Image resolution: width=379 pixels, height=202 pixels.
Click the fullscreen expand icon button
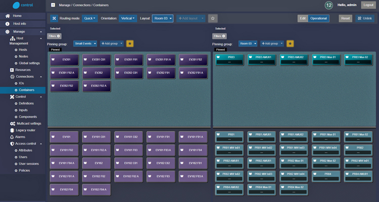54,18
